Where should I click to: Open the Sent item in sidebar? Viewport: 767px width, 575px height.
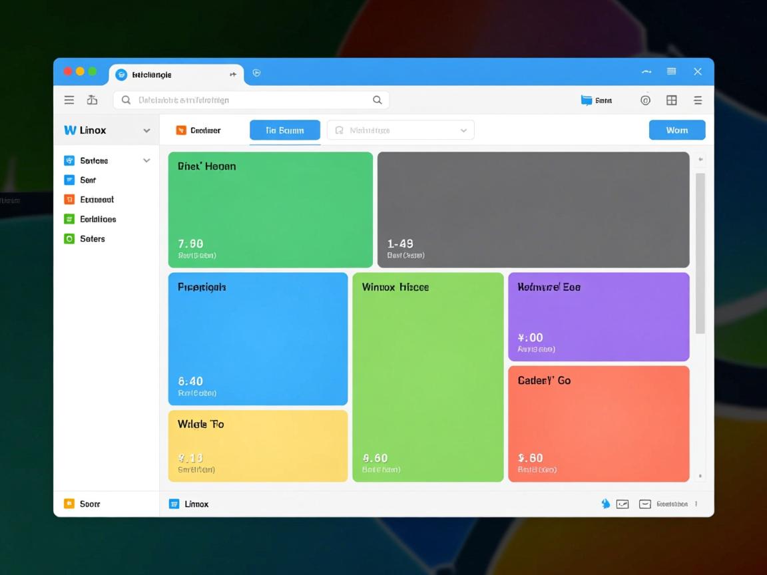[87, 180]
